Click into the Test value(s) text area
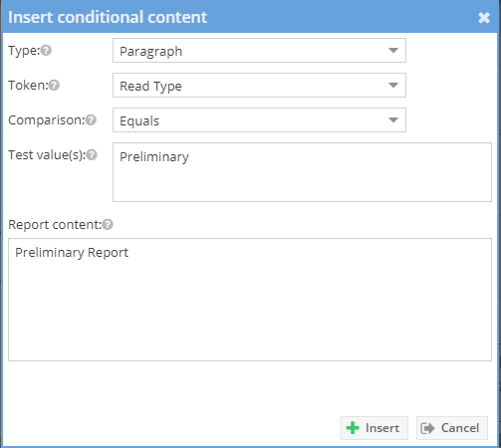This screenshot has width=501, height=448. 302,172
